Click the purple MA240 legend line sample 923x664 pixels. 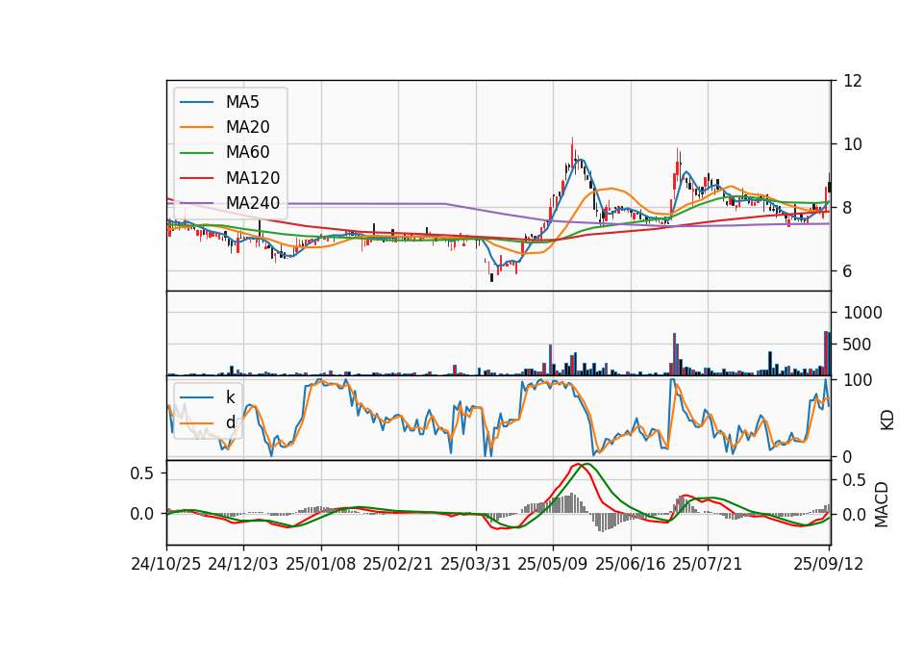pyautogui.click(x=196, y=203)
